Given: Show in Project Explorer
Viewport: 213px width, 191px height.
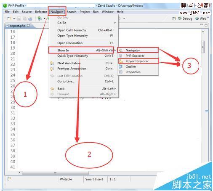Looking at the screenshot, I should (138, 61).
